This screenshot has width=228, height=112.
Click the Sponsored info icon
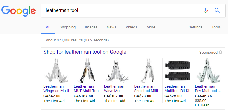pyautogui.click(x=220, y=52)
